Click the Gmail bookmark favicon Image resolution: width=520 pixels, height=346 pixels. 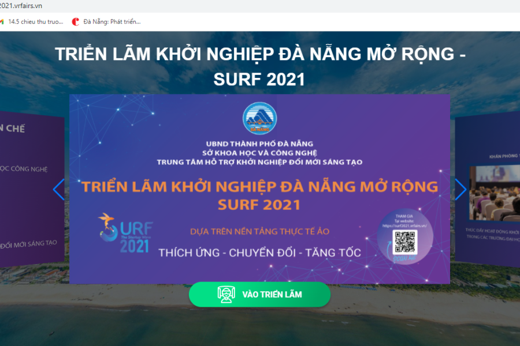[x=2, y=22]
